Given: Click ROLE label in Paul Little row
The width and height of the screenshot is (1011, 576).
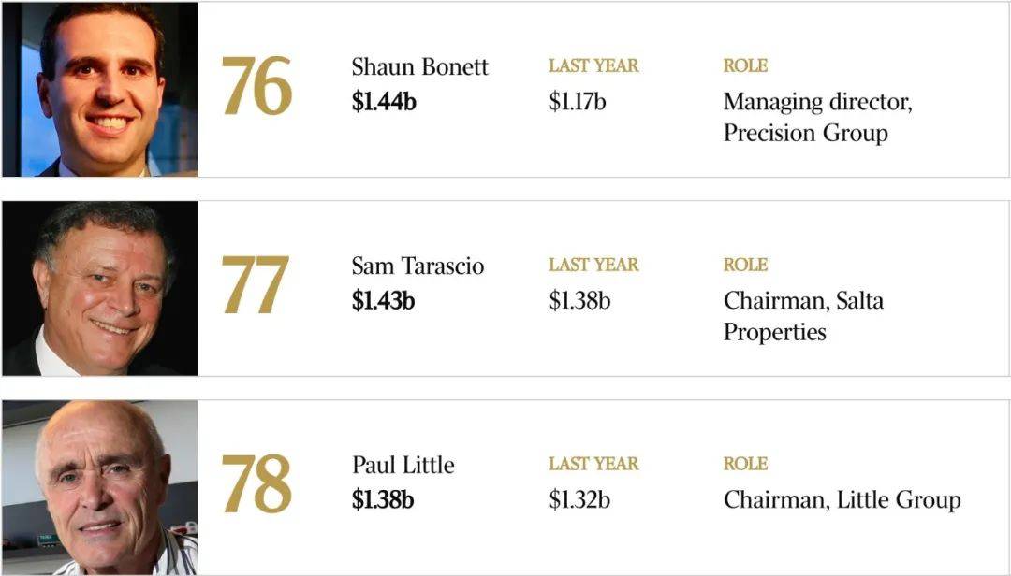Looking at the screenshot, I should pyautogui.click(x=745, y=464).
